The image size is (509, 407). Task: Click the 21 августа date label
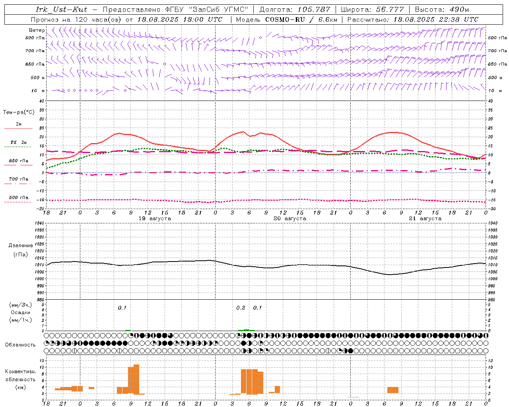pyautogui.click(x=425, y=219)
